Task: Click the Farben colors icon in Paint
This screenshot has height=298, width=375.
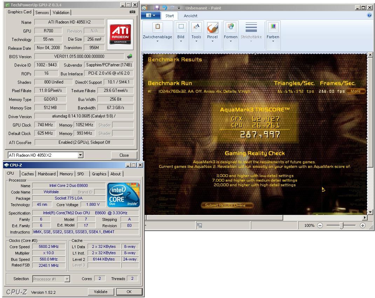Action: 273,27
